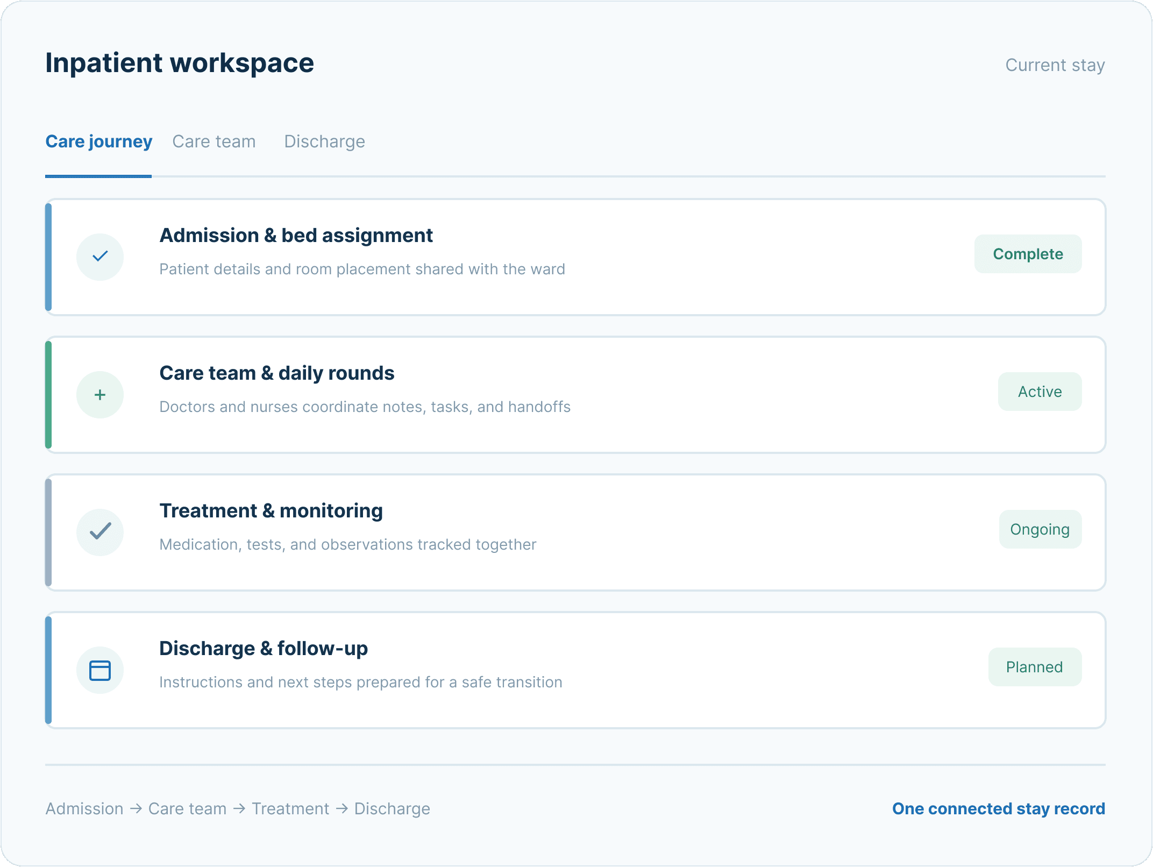Click the 'Patient details and room placement' description
1153x867 pixels.
click(362, 269)
